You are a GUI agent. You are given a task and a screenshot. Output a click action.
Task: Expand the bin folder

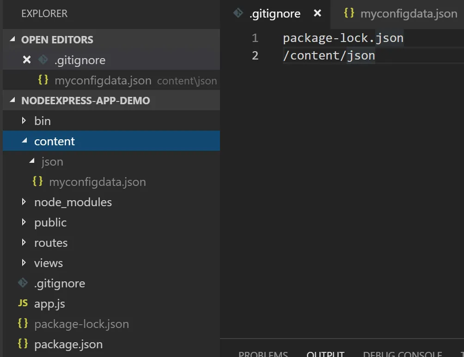[24, 121]
